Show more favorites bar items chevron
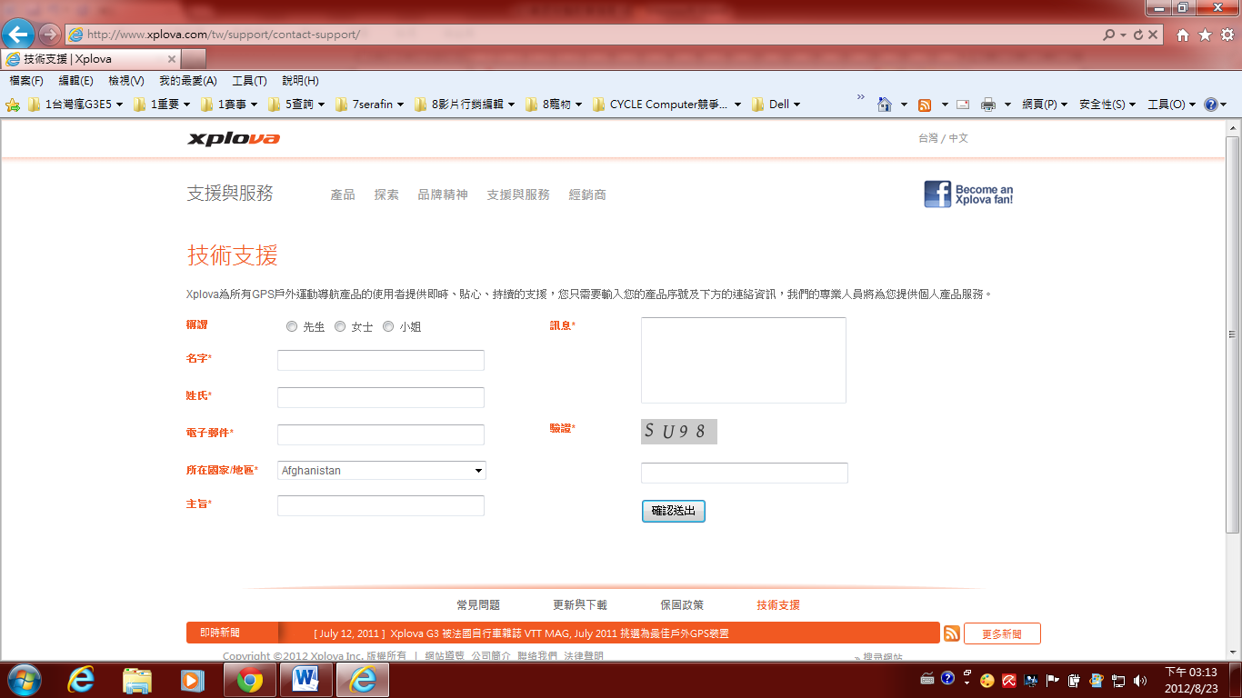 coord(861,97)
